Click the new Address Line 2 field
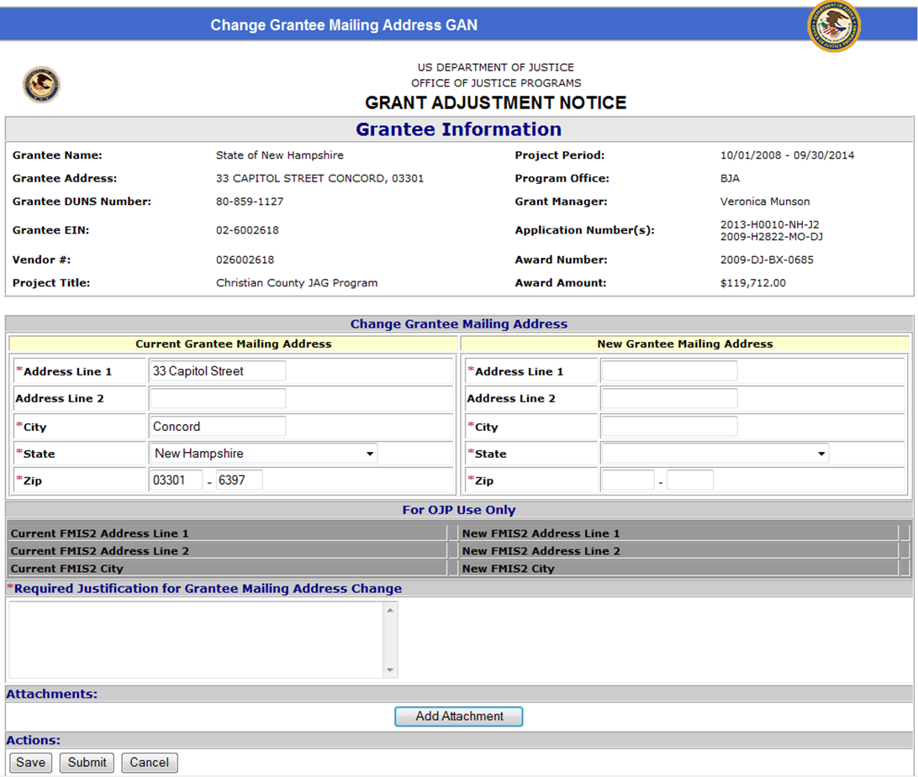This screenshot has width=918, height=777. coord(669,398)
